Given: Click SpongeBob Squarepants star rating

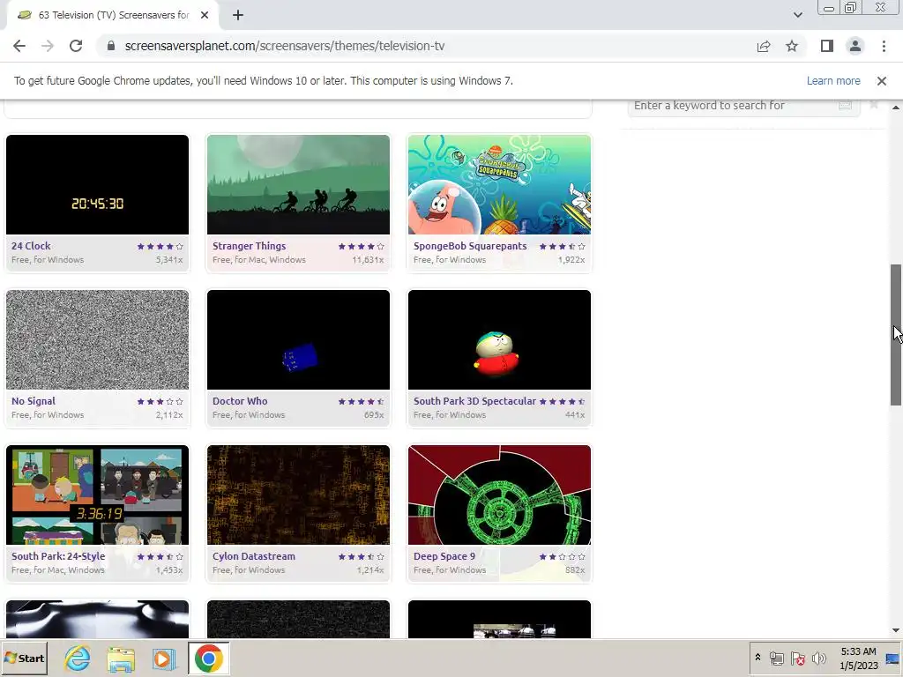Looking at the screenshot, I should point(562,247).
